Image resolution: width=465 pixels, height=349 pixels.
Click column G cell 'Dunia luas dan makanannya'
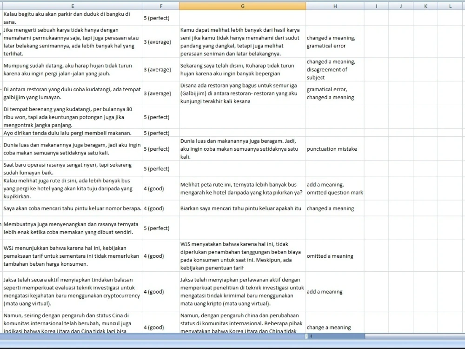point(243,149)
